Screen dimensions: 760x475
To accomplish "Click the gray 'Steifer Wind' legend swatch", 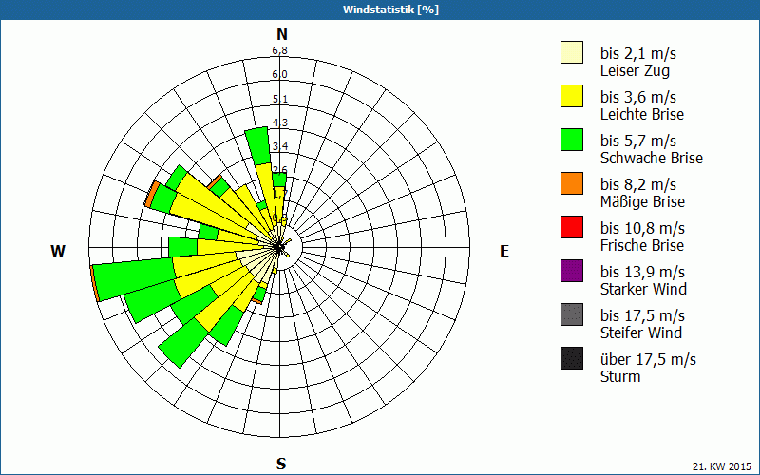I will click(x=572, y=314).
